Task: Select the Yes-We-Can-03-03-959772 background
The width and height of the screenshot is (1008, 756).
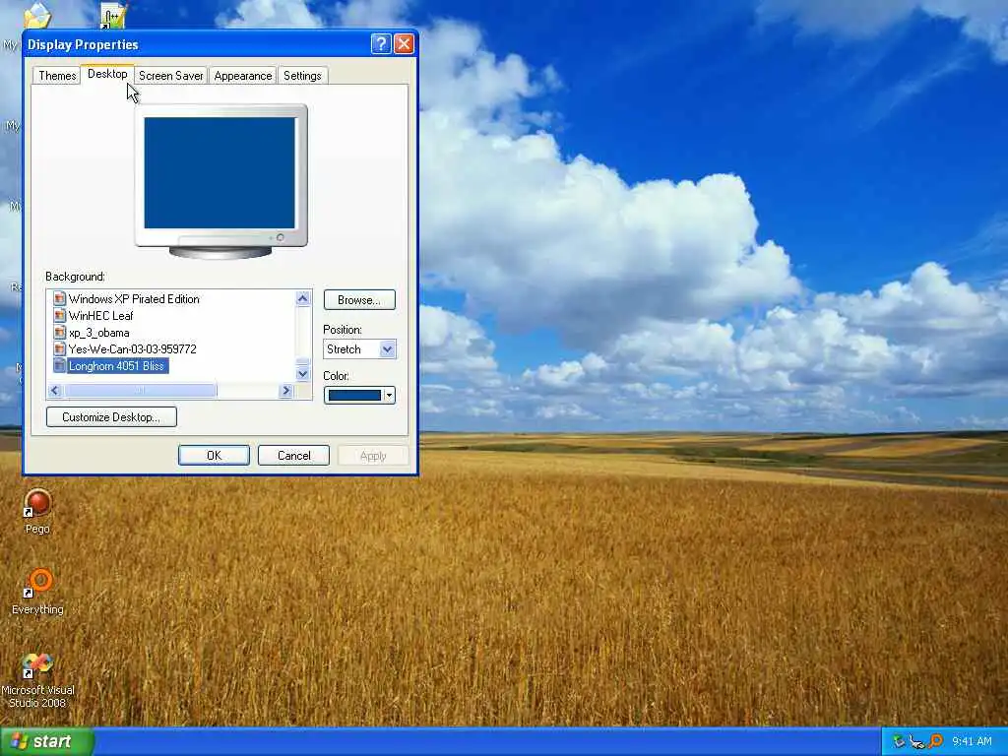Action: pos(133,349)
